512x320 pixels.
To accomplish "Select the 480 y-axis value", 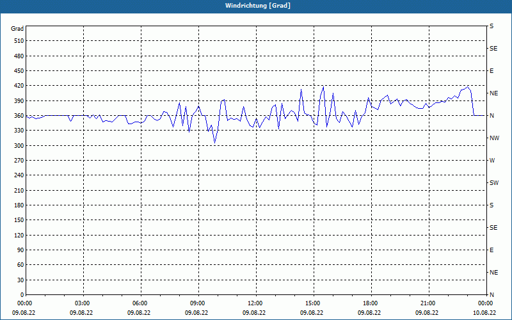I will click(x=19, y=56).
